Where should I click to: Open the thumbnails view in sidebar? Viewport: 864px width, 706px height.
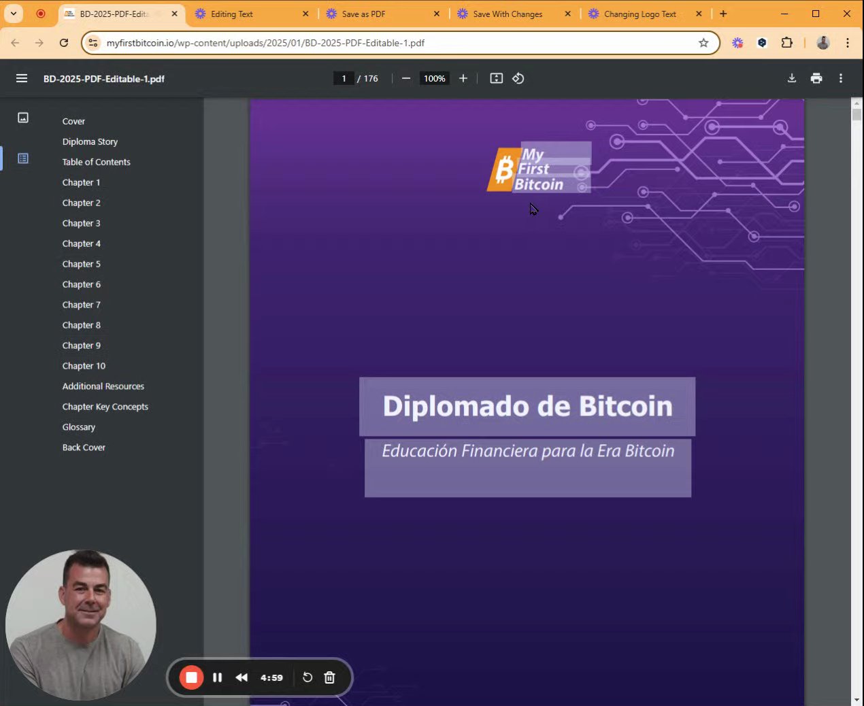pyautogui.click(x=23, y=118)
